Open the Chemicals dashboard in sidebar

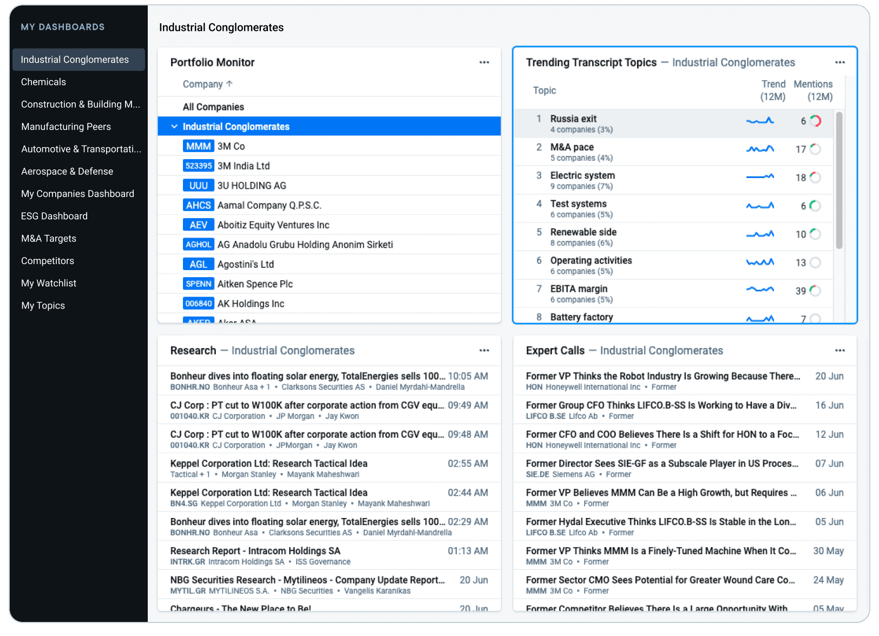(43, 82)
